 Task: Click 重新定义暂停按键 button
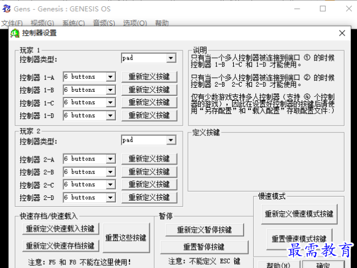(204, 230)
